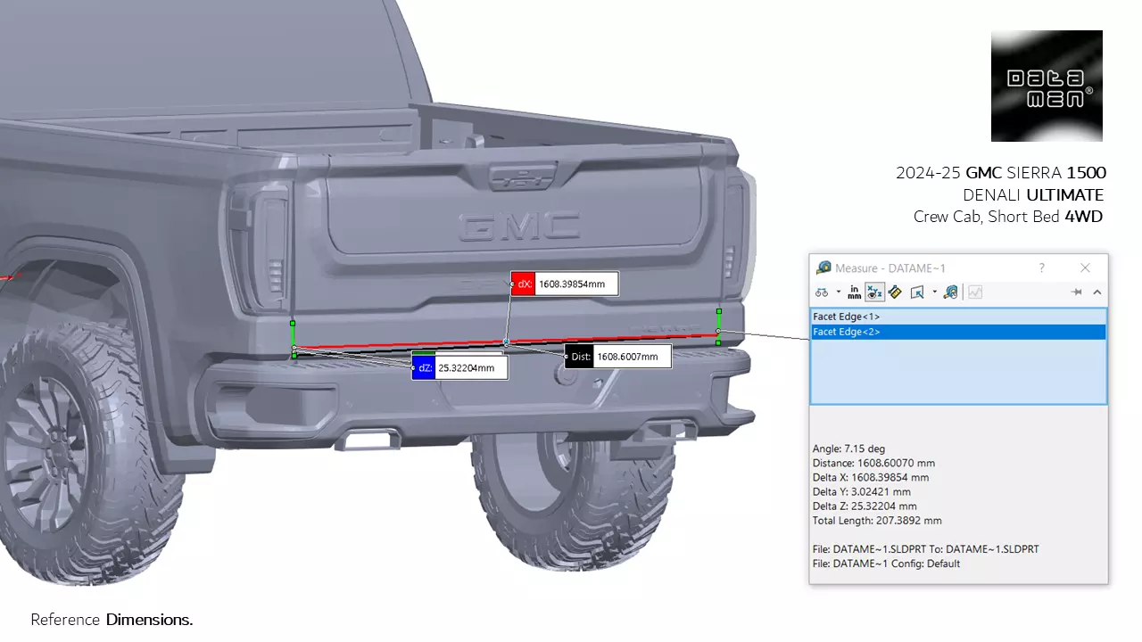Select the Point-to-Point measure tool
Screen dimensions: 1142x642
pos(895,292)
